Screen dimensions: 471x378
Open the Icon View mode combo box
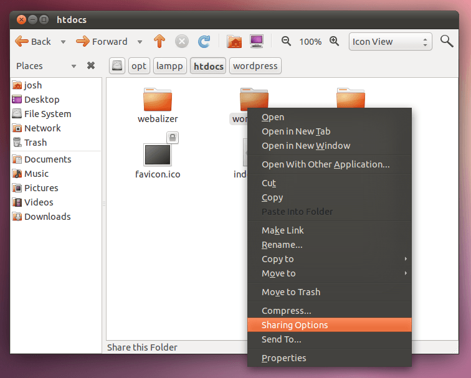[x=390, y=42]
